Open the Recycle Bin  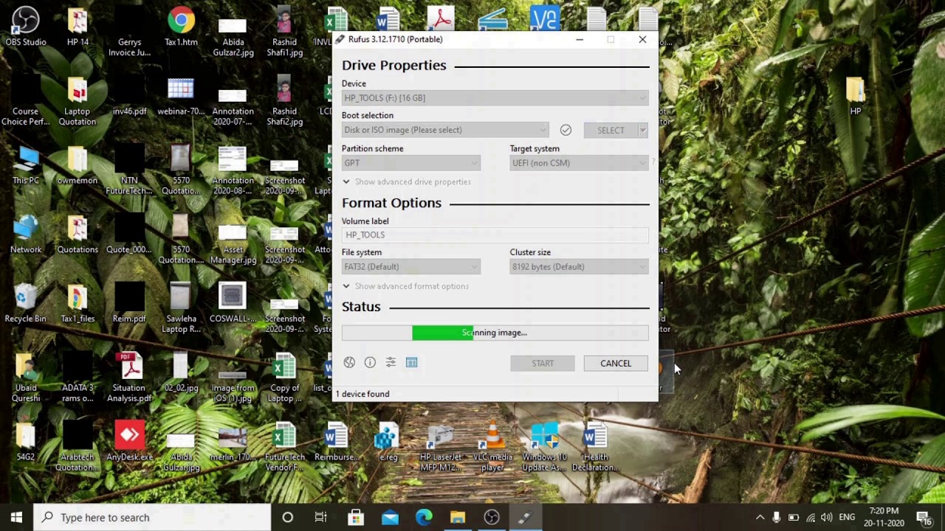26,304
